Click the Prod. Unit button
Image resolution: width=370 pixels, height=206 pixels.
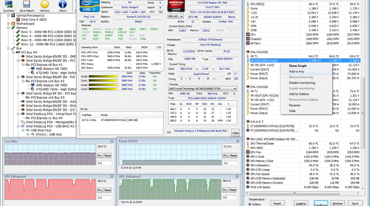pos(89,17)
